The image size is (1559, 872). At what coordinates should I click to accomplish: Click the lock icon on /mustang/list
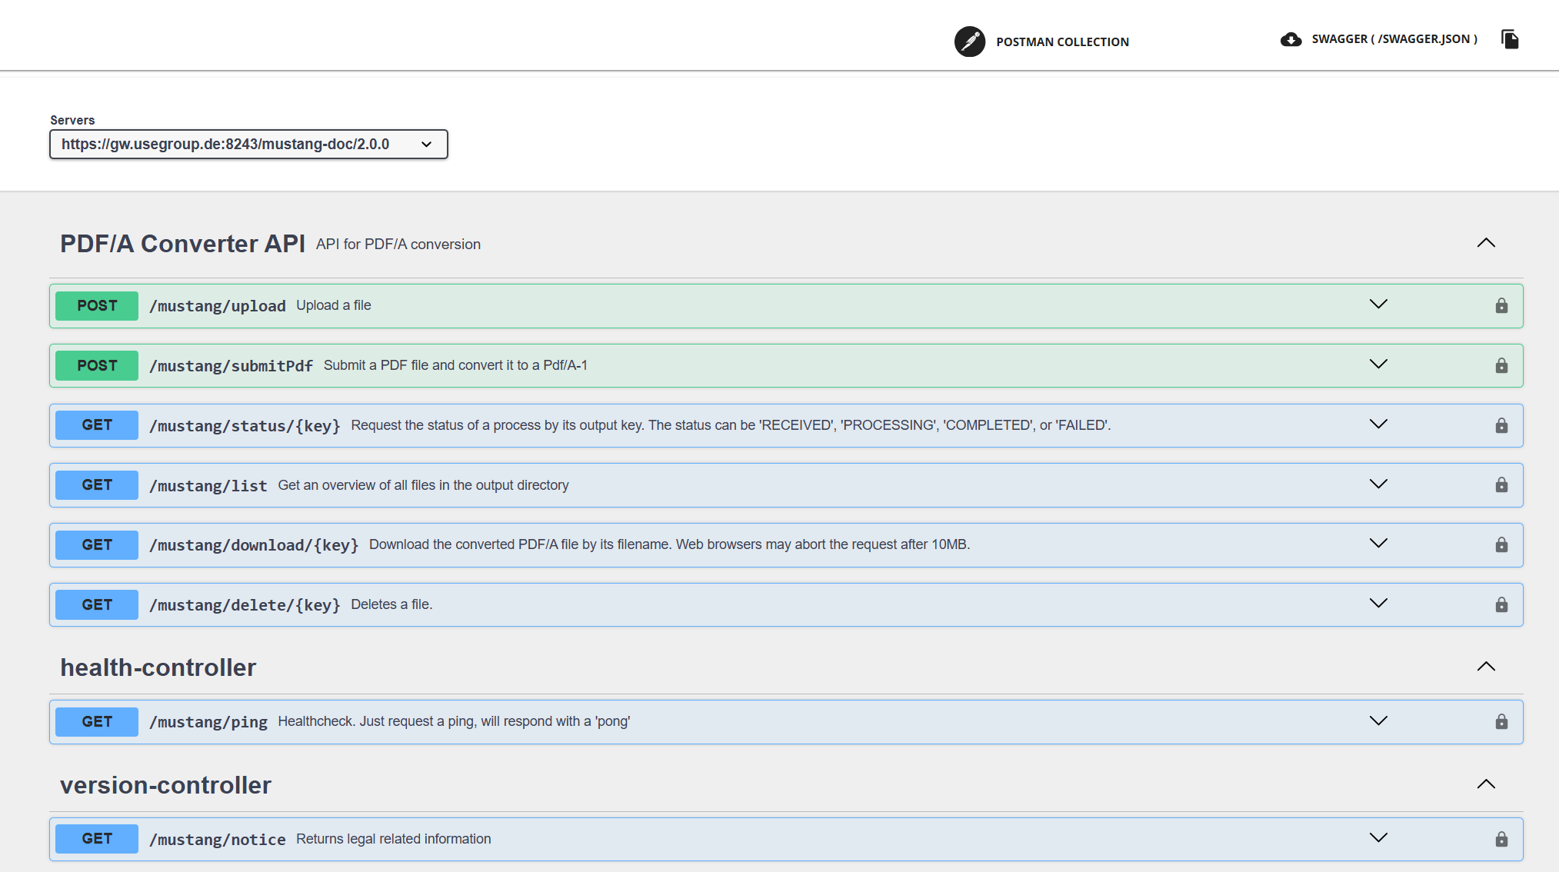pyautogui.click(x=1501, y=484)
